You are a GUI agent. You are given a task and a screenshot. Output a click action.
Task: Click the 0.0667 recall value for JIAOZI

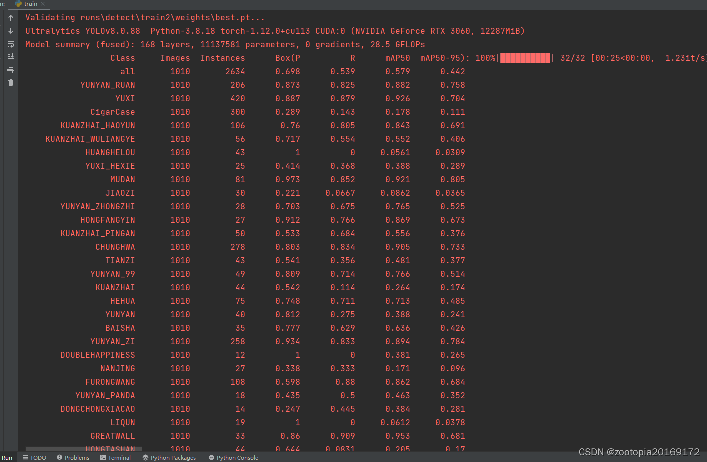[340, 193]
